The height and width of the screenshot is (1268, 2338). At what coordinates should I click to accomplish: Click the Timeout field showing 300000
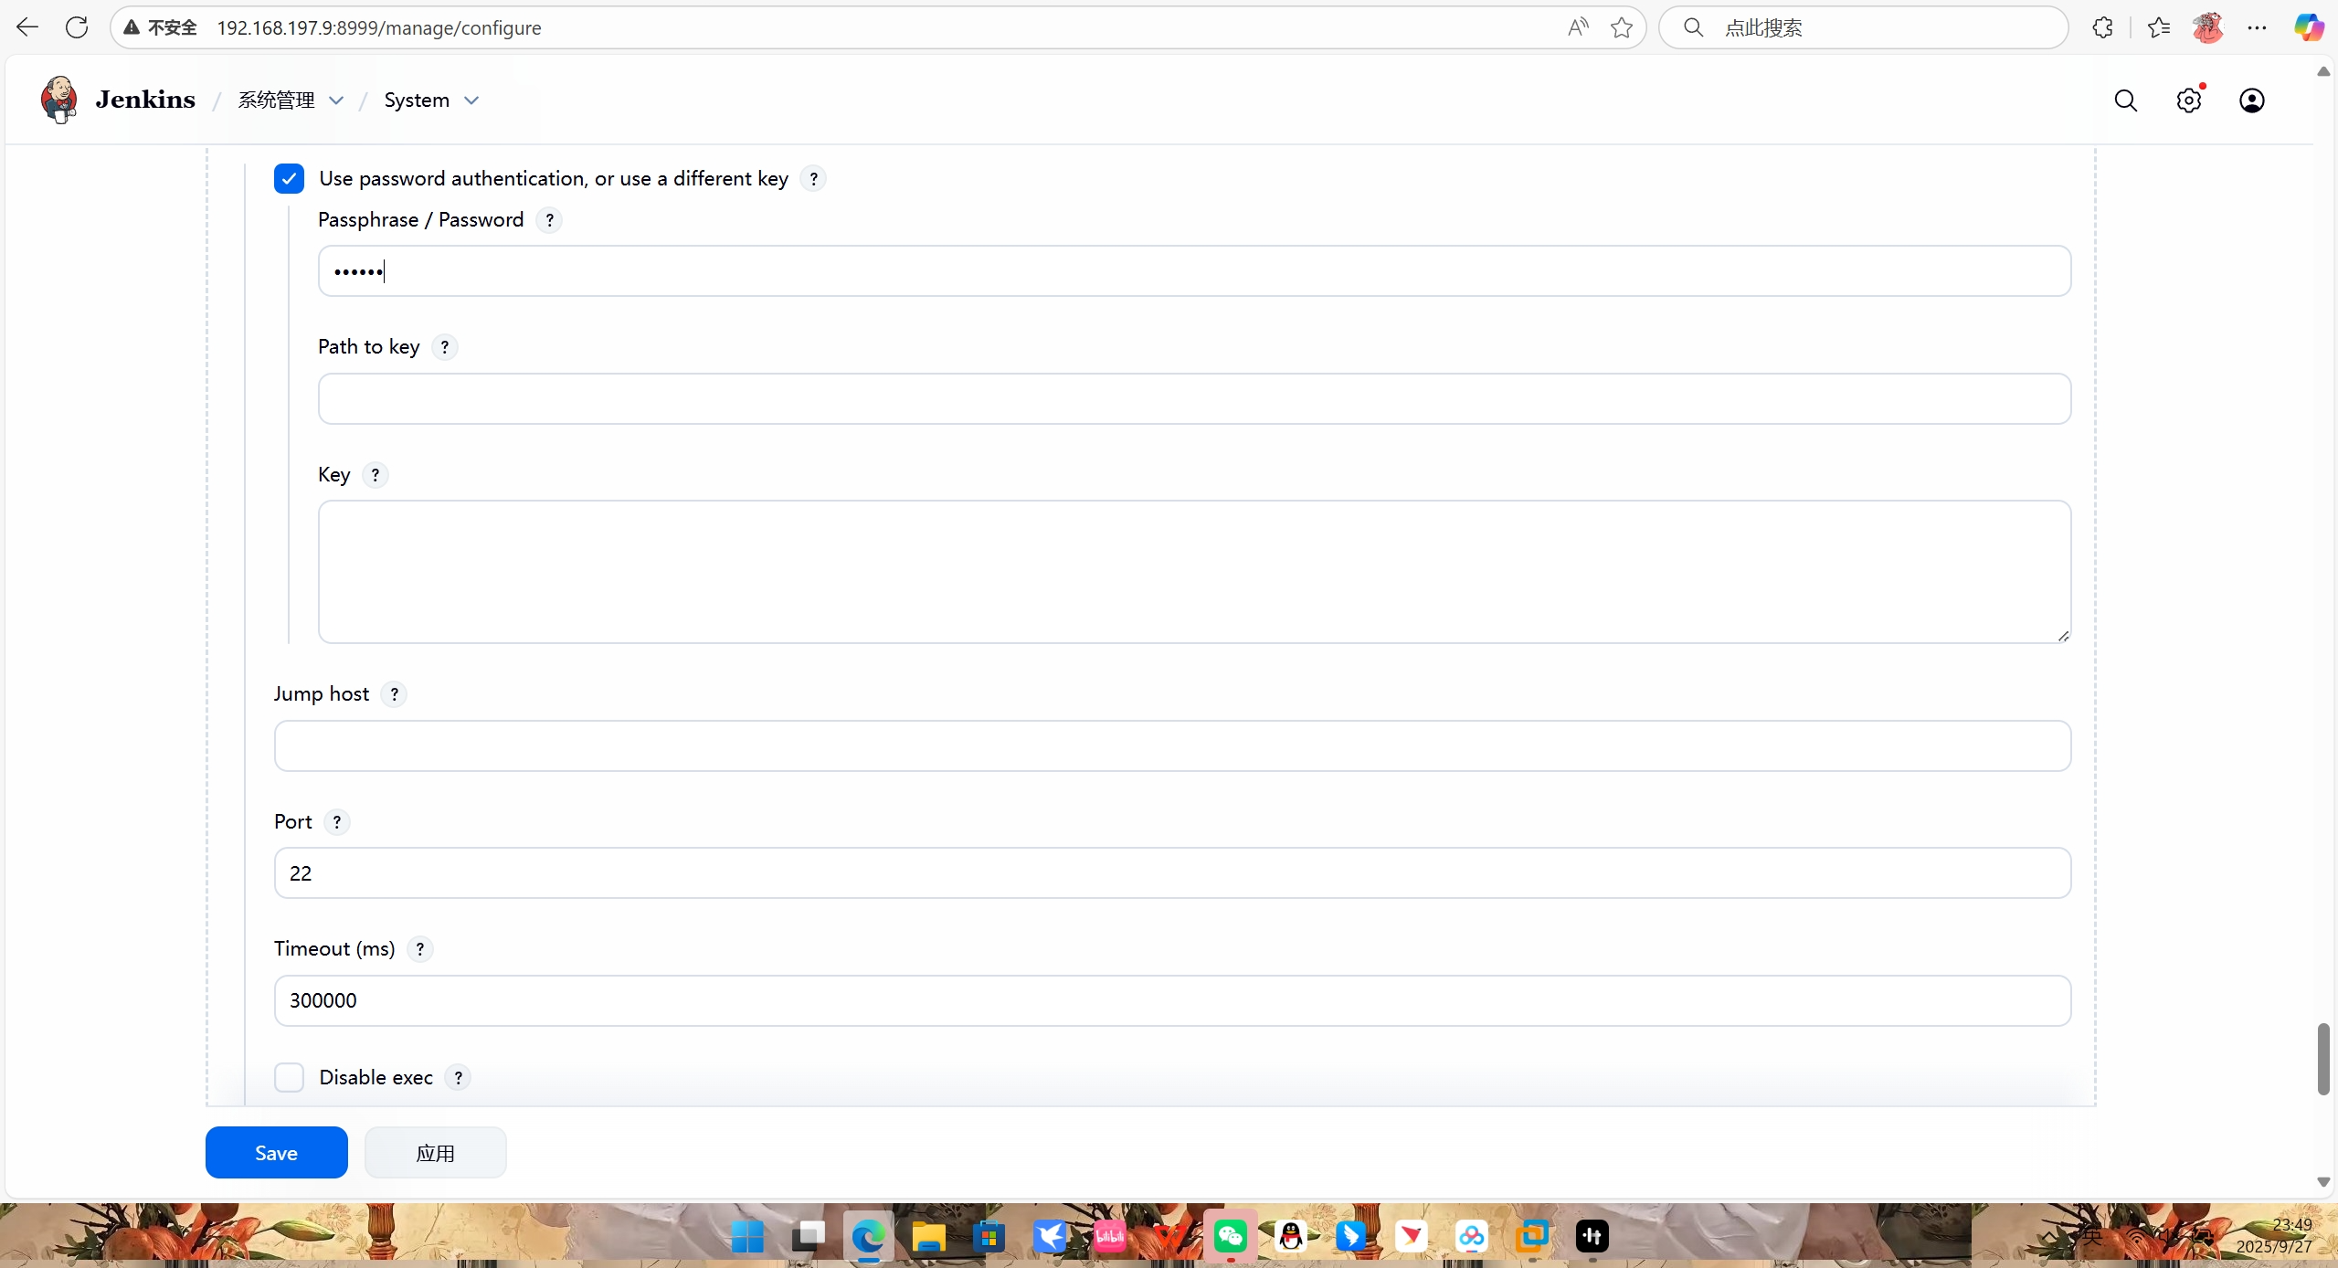pyautogui.click(x=1172, y=1001)
